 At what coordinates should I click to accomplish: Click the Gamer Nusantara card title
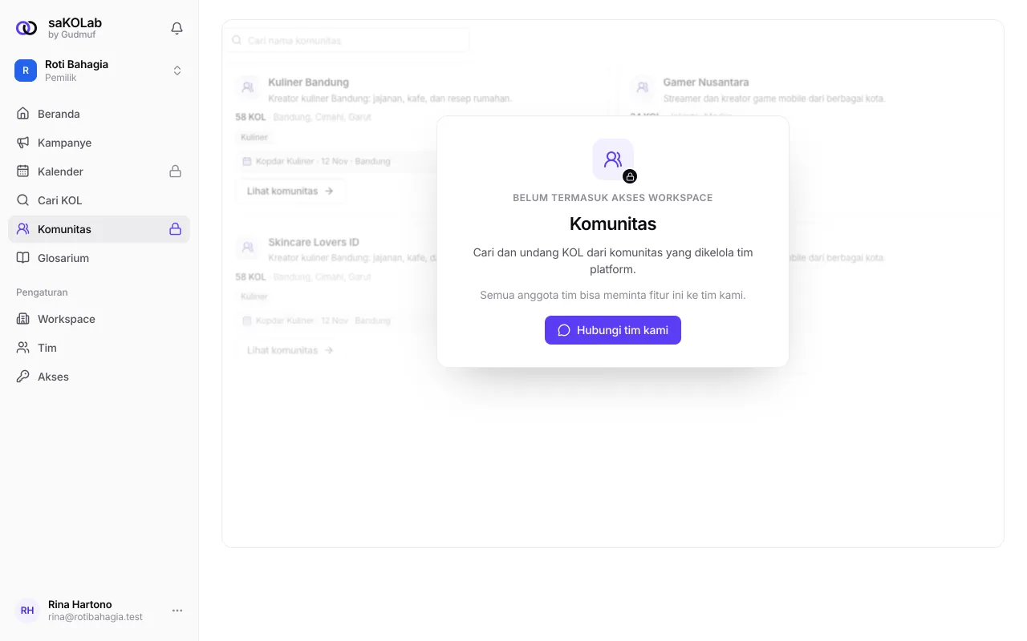coord(706,83)
